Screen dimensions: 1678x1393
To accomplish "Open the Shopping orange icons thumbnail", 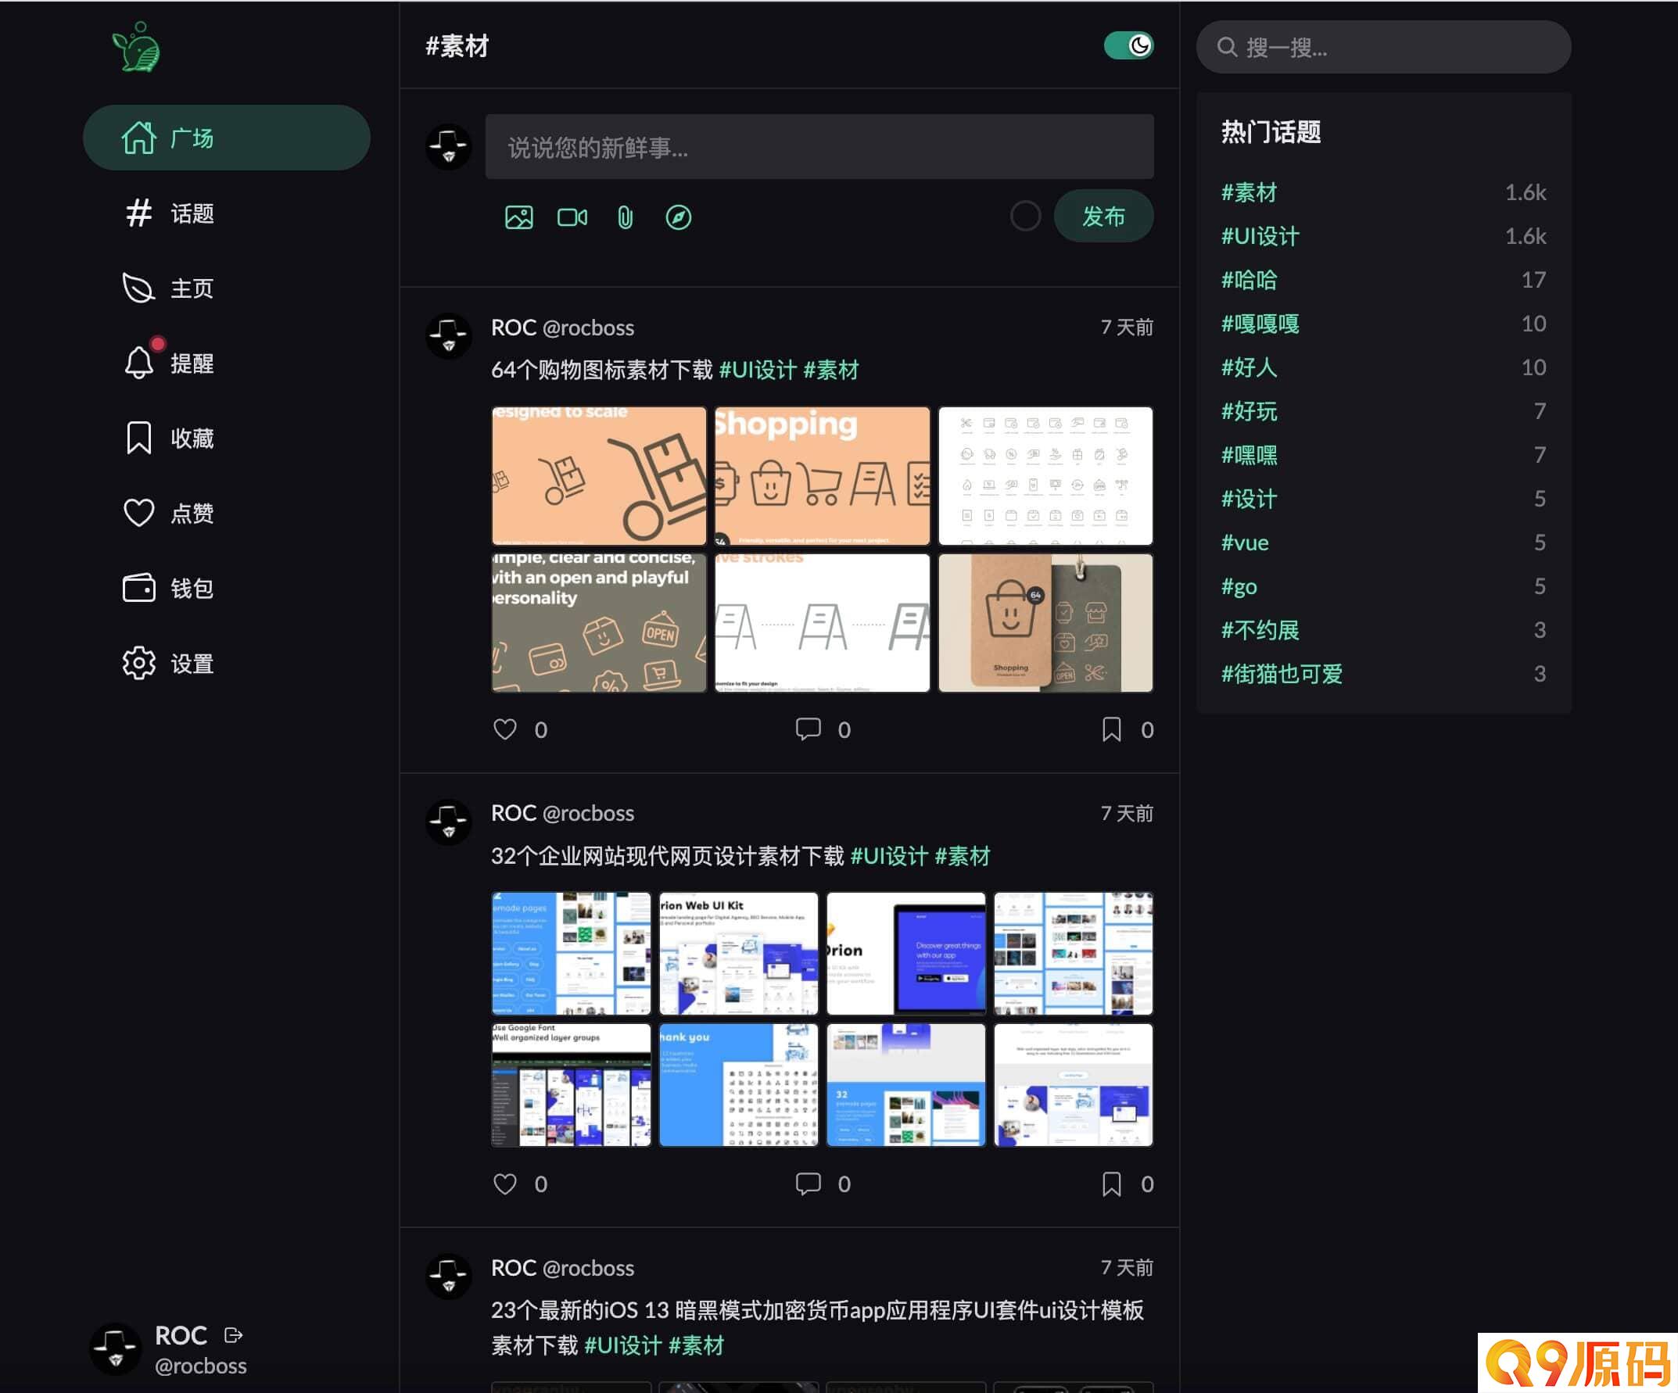I will point(823,476).
